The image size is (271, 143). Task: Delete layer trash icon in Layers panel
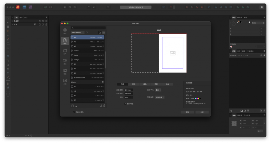tap(264, 111)
